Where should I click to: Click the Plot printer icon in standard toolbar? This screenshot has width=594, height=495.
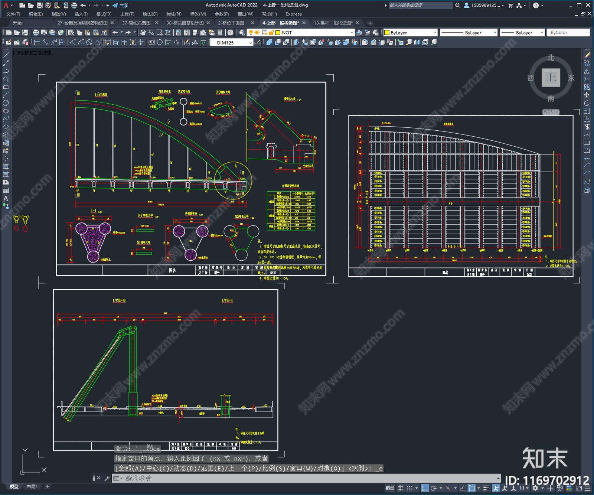pos(36,33)
